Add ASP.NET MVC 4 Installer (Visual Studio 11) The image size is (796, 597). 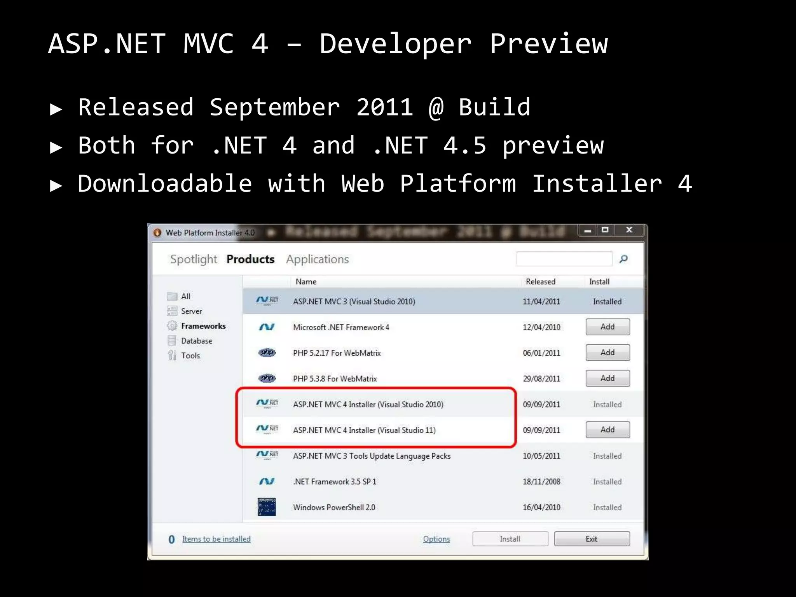click(607, 429)
